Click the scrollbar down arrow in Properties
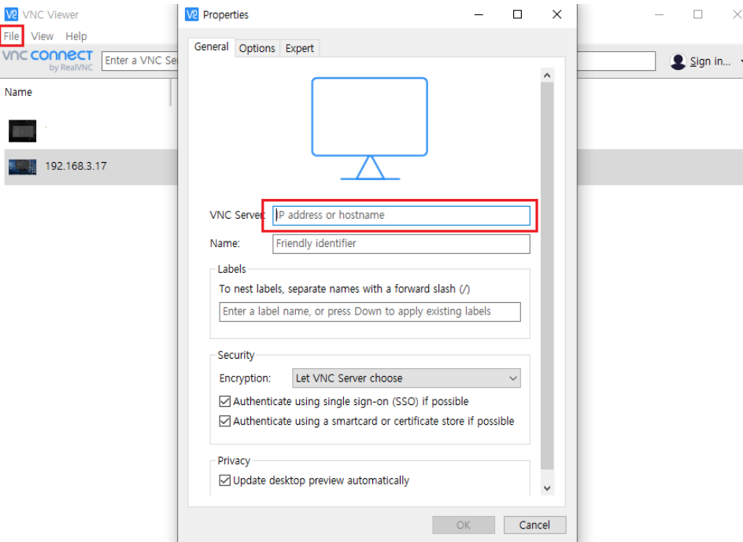This screenshot has height=542, width=743. click(547, 488)
